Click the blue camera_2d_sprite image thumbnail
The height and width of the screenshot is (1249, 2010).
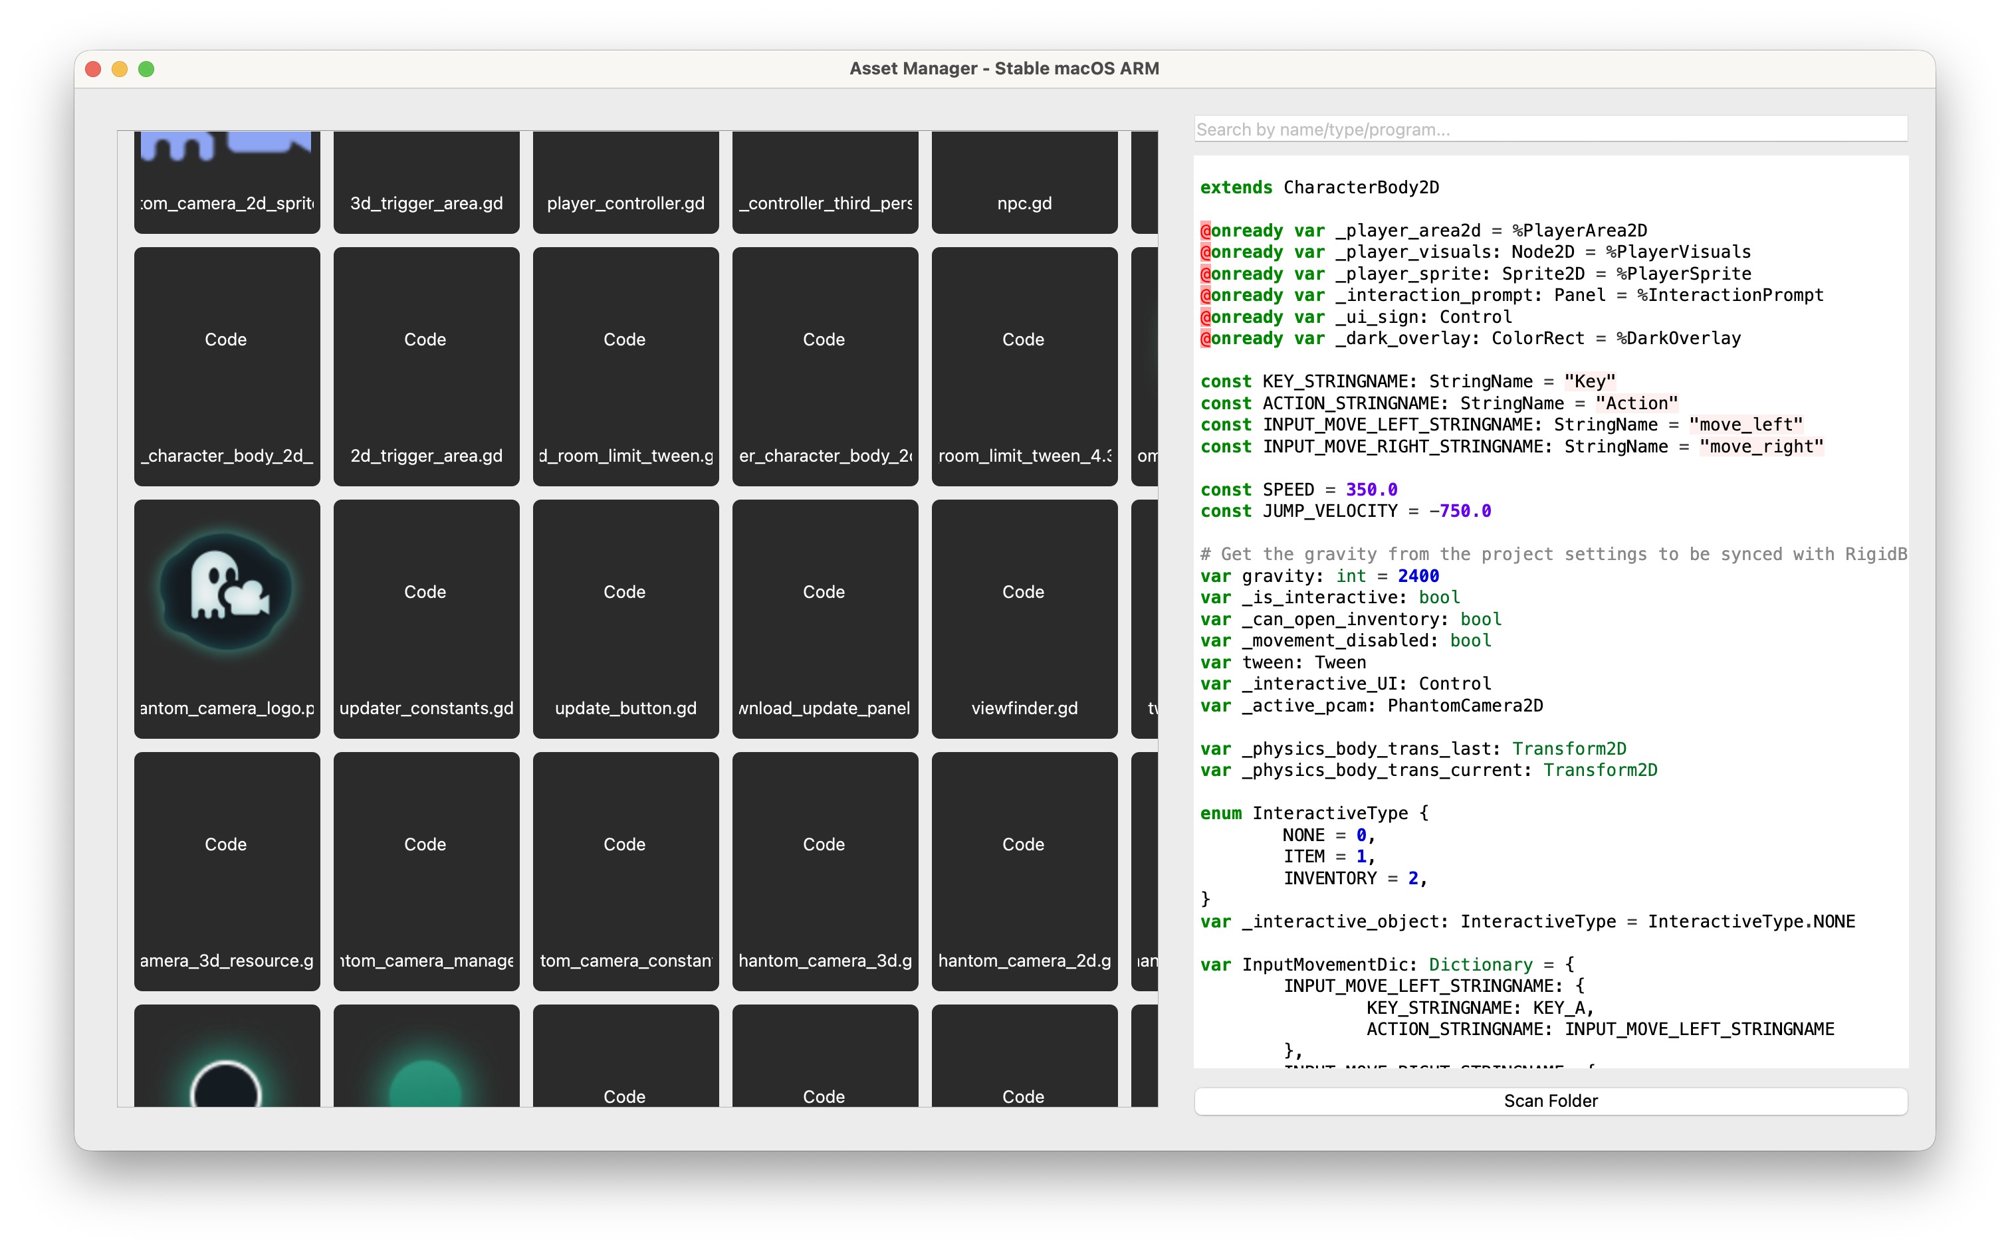pyautogui.click(x=227, y=177)
